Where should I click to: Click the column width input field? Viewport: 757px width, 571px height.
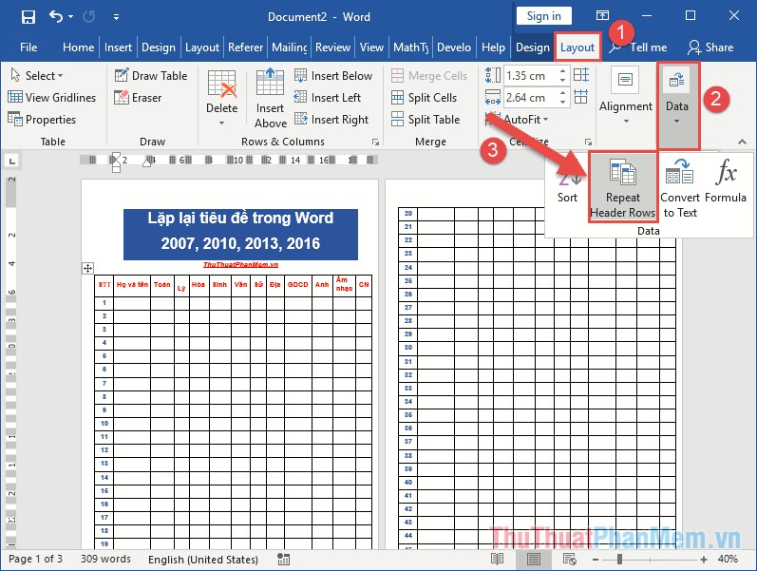[530, 98]
